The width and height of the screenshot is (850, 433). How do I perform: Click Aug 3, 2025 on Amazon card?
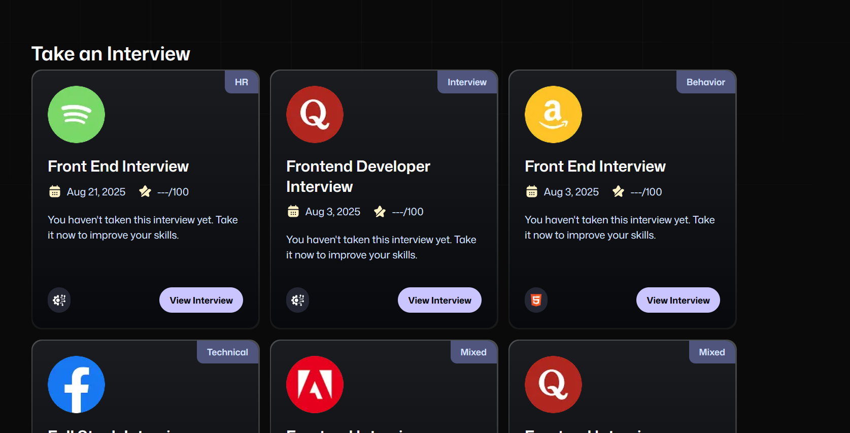(x=571, y=192)
